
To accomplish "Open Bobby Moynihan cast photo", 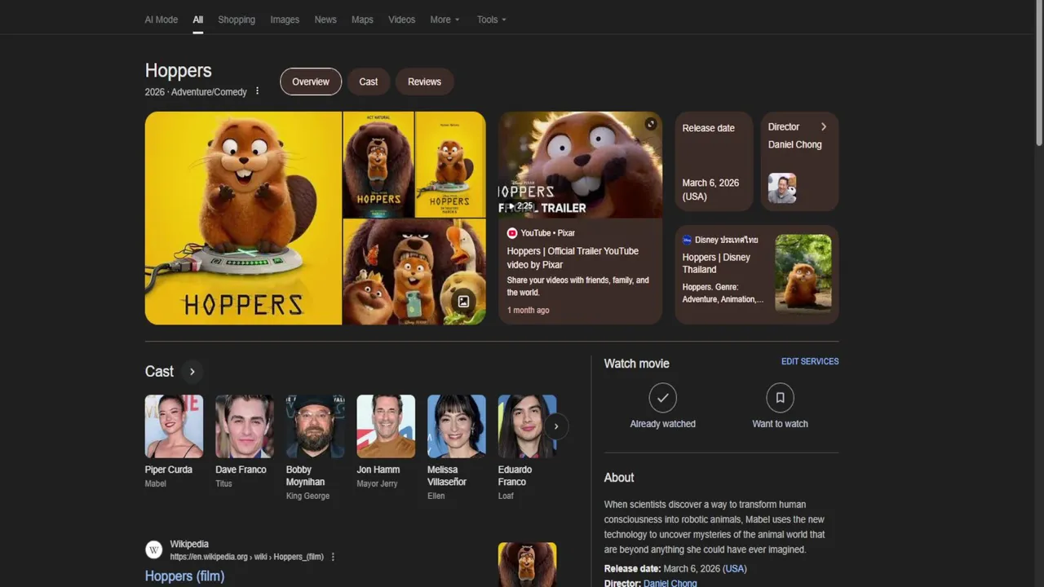I will click(316, 426).
